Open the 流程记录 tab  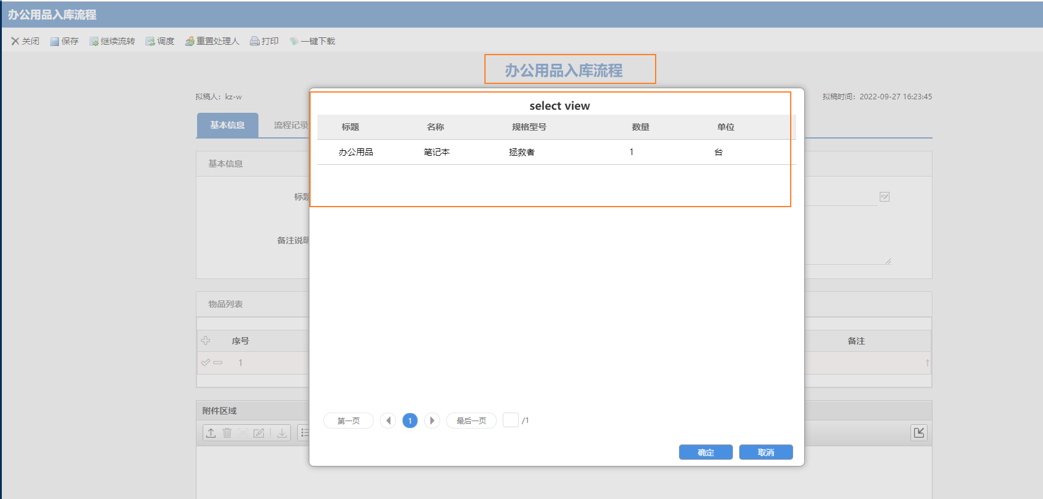click(x=290, y=125)
